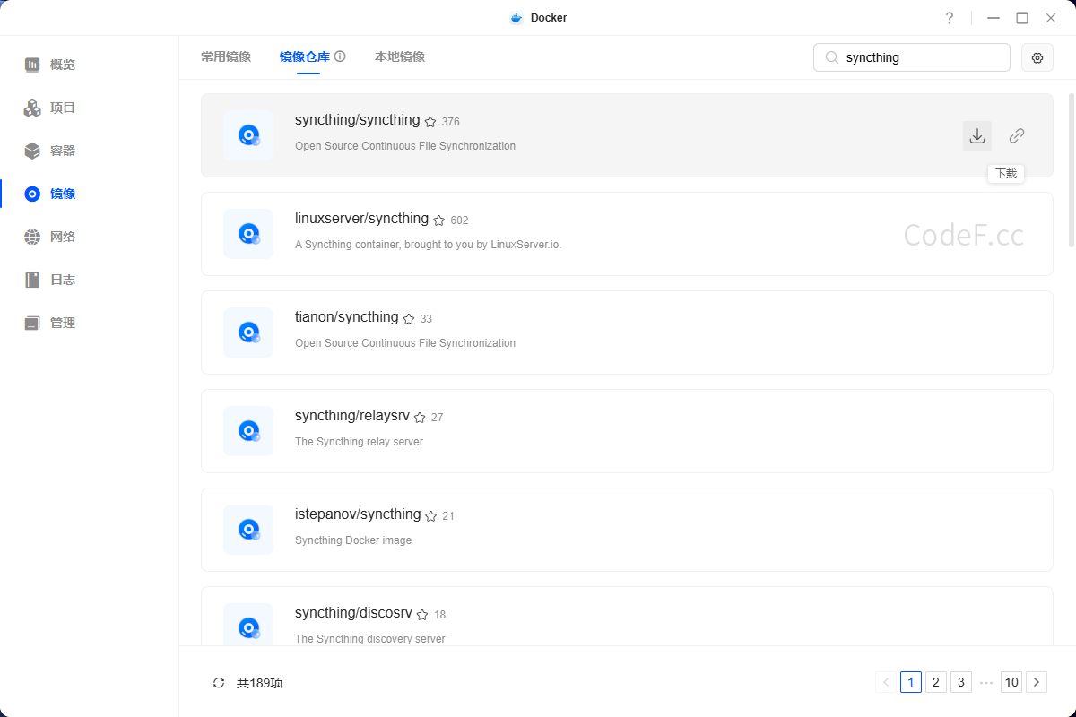Switch to the 本地镜像 tab

400,56
